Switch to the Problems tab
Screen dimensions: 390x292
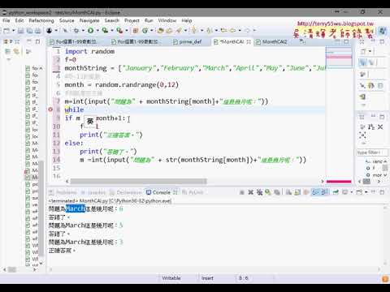(x=63, y=192)
